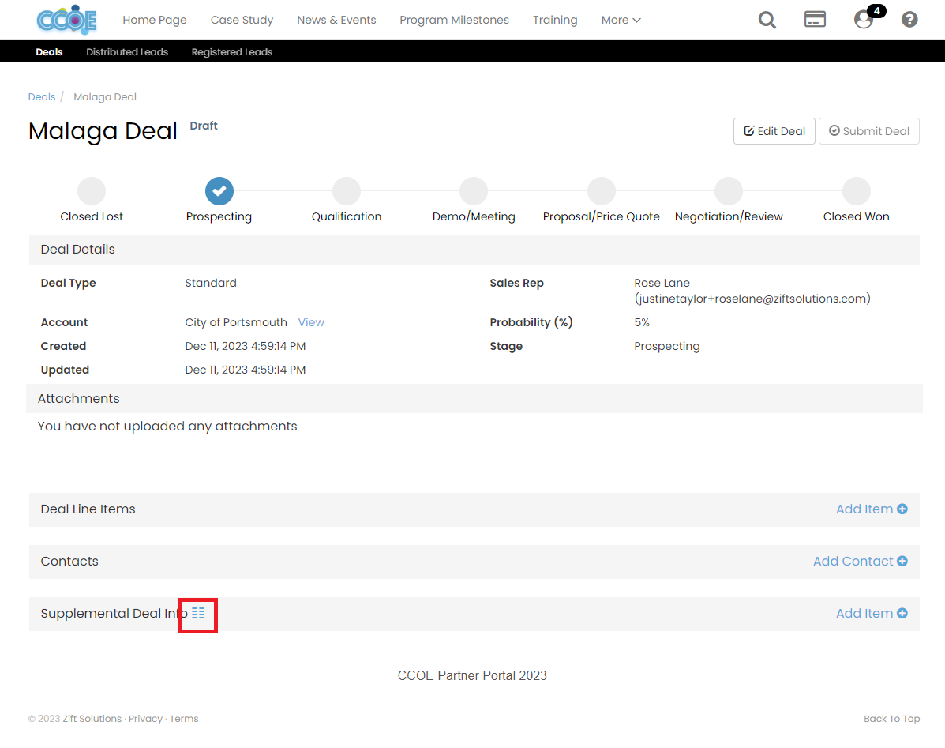Open the Training menu item

[x=555, y=20]
